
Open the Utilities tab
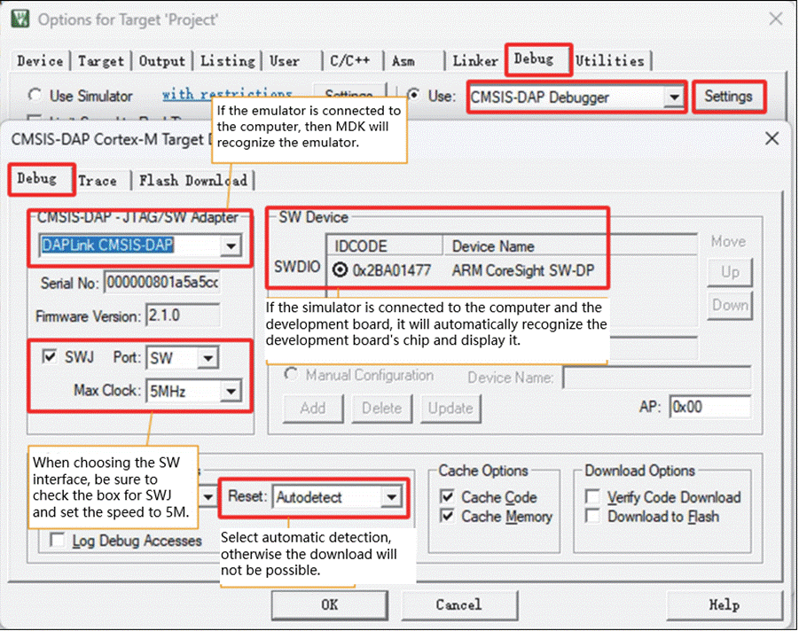point(610,61)
